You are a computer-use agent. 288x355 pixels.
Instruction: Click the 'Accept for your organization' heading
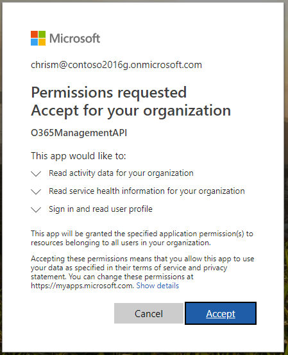131,111
